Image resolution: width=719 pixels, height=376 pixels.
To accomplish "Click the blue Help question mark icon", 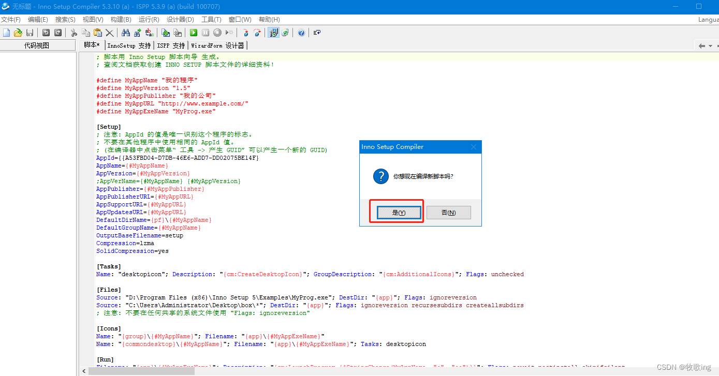I will point(301,33).
